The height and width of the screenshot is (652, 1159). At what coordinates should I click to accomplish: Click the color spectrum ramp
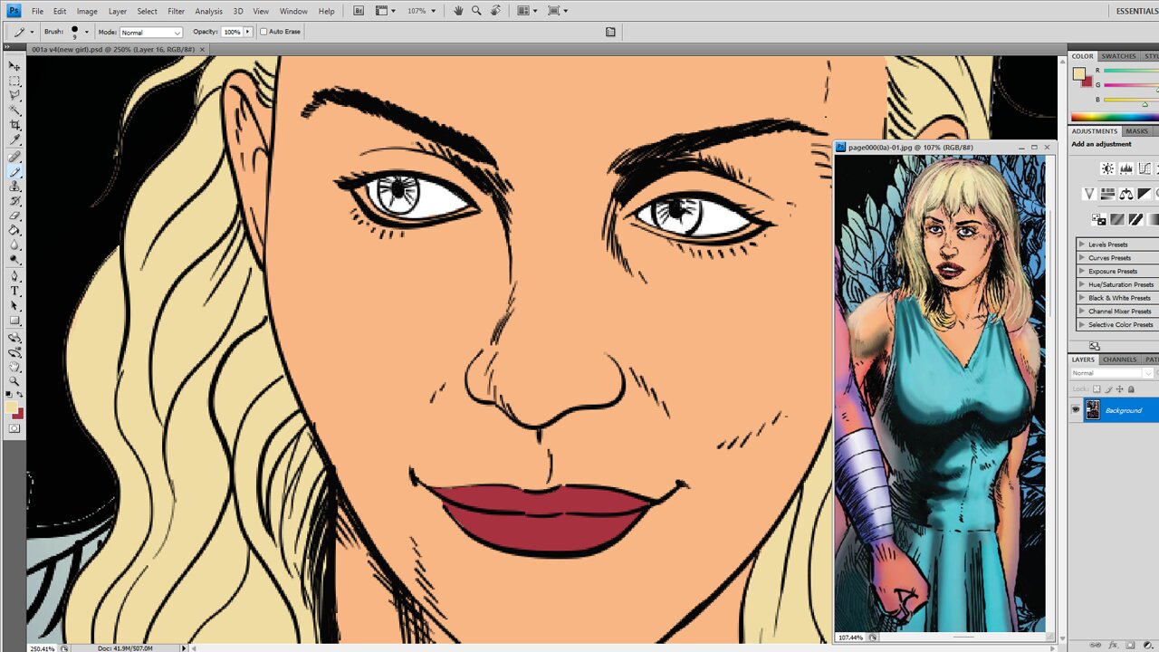tap(1114, 117)
